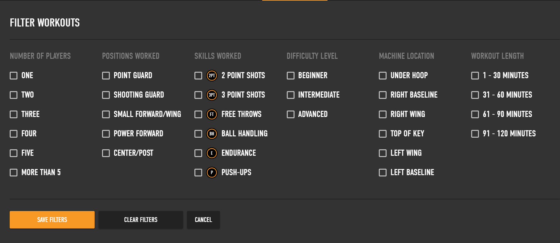Enable the 91 - 120 Minutes checkbox
This screenshot has width=560, height=243.
(x=475, y=134)
